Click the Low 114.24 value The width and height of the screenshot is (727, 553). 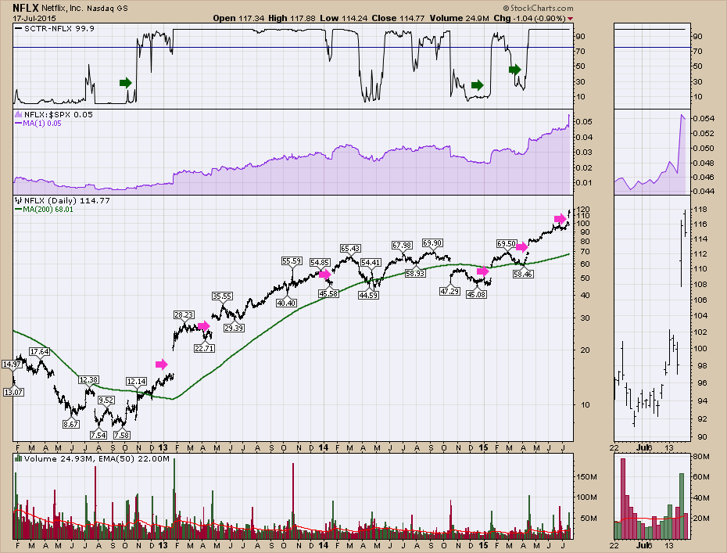(x=343, y=19)
